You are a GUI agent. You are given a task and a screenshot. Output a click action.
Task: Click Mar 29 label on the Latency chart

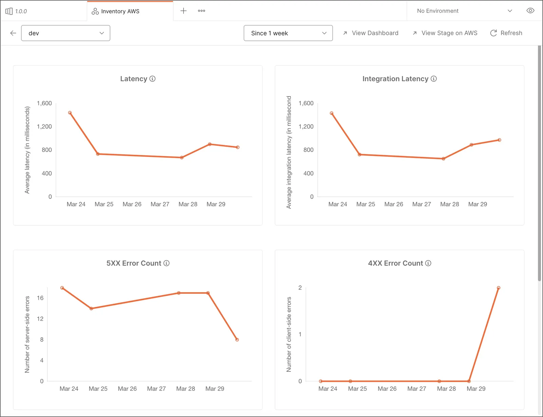click(x=216, y=204)
